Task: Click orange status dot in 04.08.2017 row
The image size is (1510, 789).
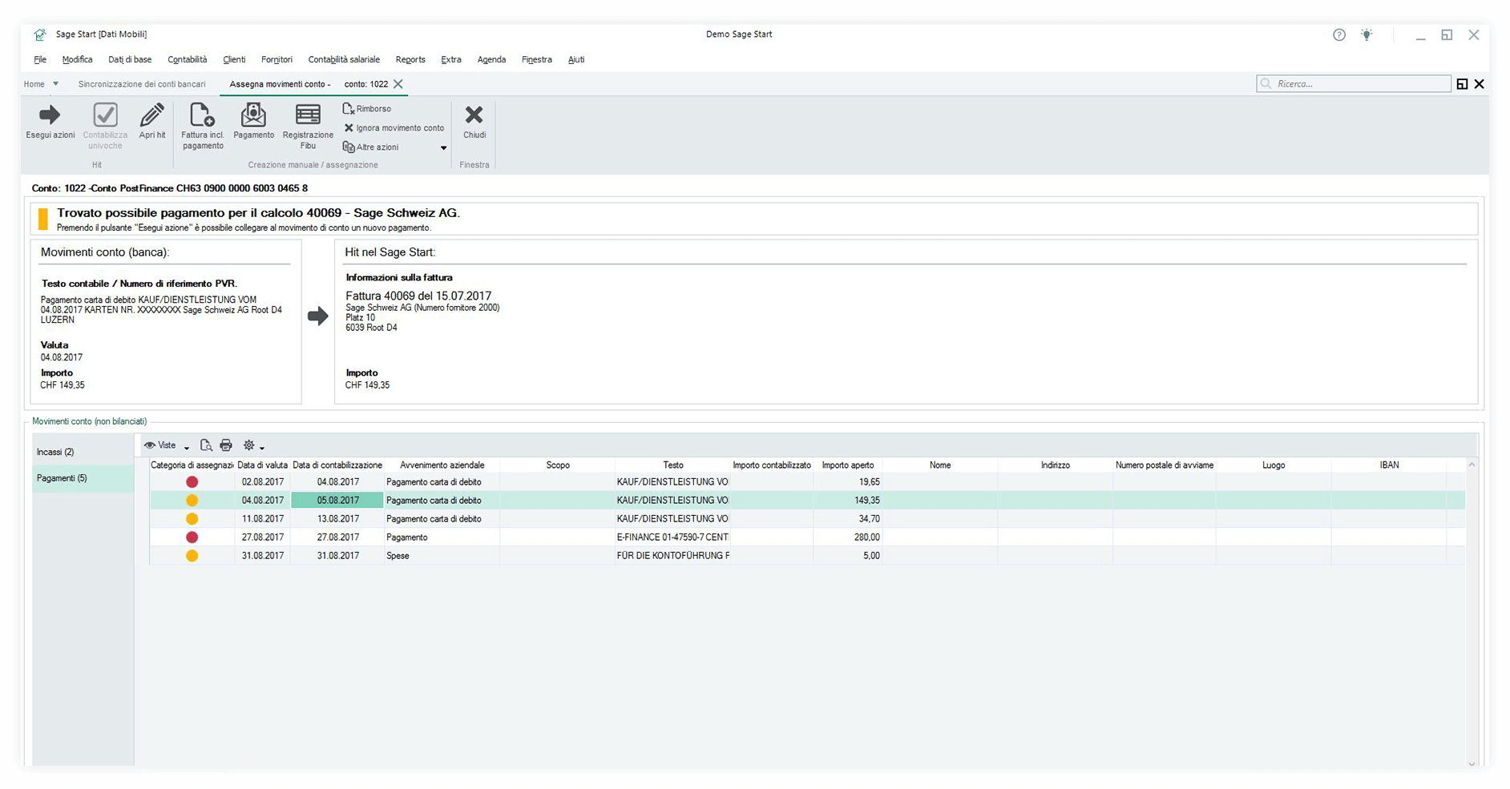Action: click(x=192, y=501)
